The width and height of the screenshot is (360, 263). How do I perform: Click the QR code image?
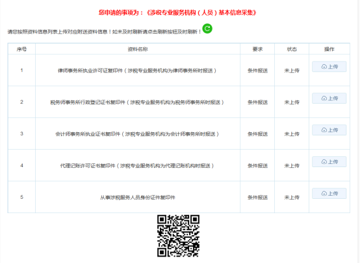tap(178, 236)
